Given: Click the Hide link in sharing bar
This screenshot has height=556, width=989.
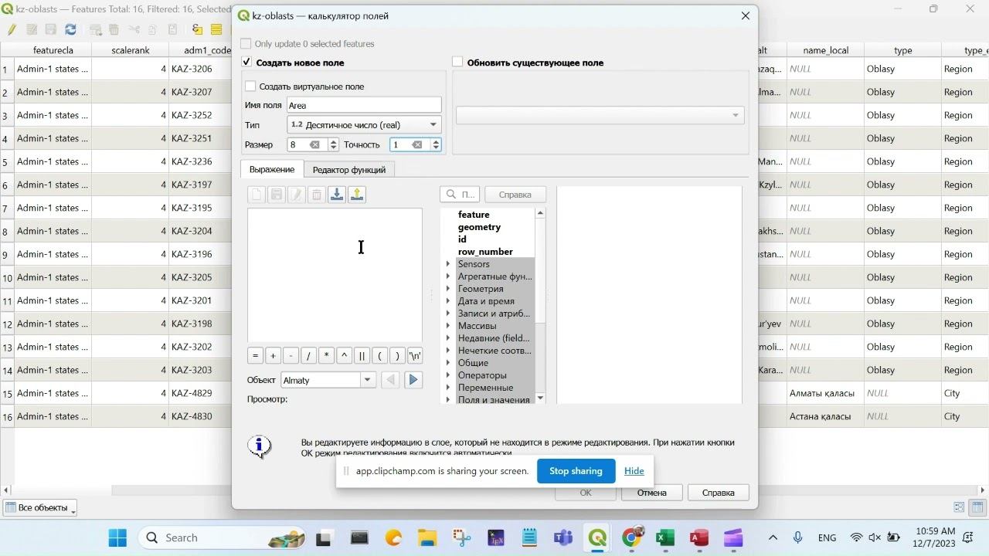Looking at the screenshot, I should tap(634, 471).
